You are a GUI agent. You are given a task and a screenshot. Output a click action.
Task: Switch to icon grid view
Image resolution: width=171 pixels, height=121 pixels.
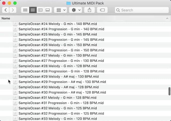[x=25, y=10]
